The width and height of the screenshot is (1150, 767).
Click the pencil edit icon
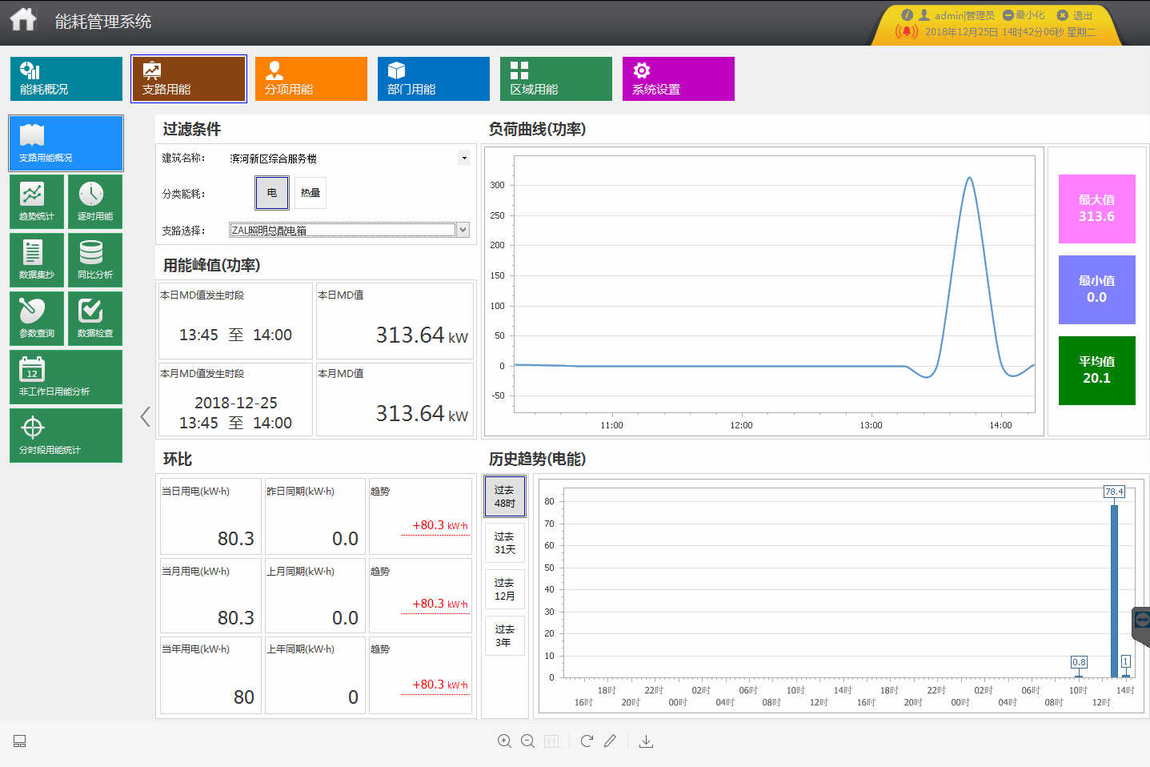(x=610, y=741)
